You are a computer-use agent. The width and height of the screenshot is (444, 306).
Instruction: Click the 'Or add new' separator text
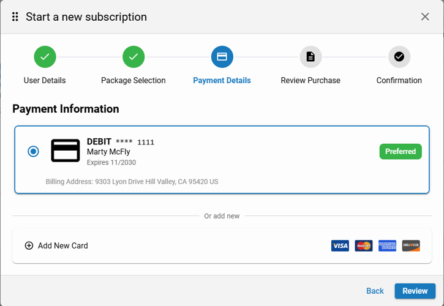pyautogui.click(x=222, y=216)
